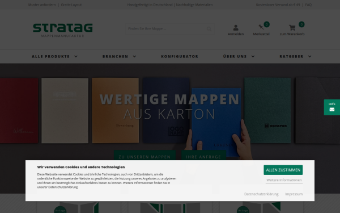Open the Alle Produkte menu item

(x=51, y=56)
